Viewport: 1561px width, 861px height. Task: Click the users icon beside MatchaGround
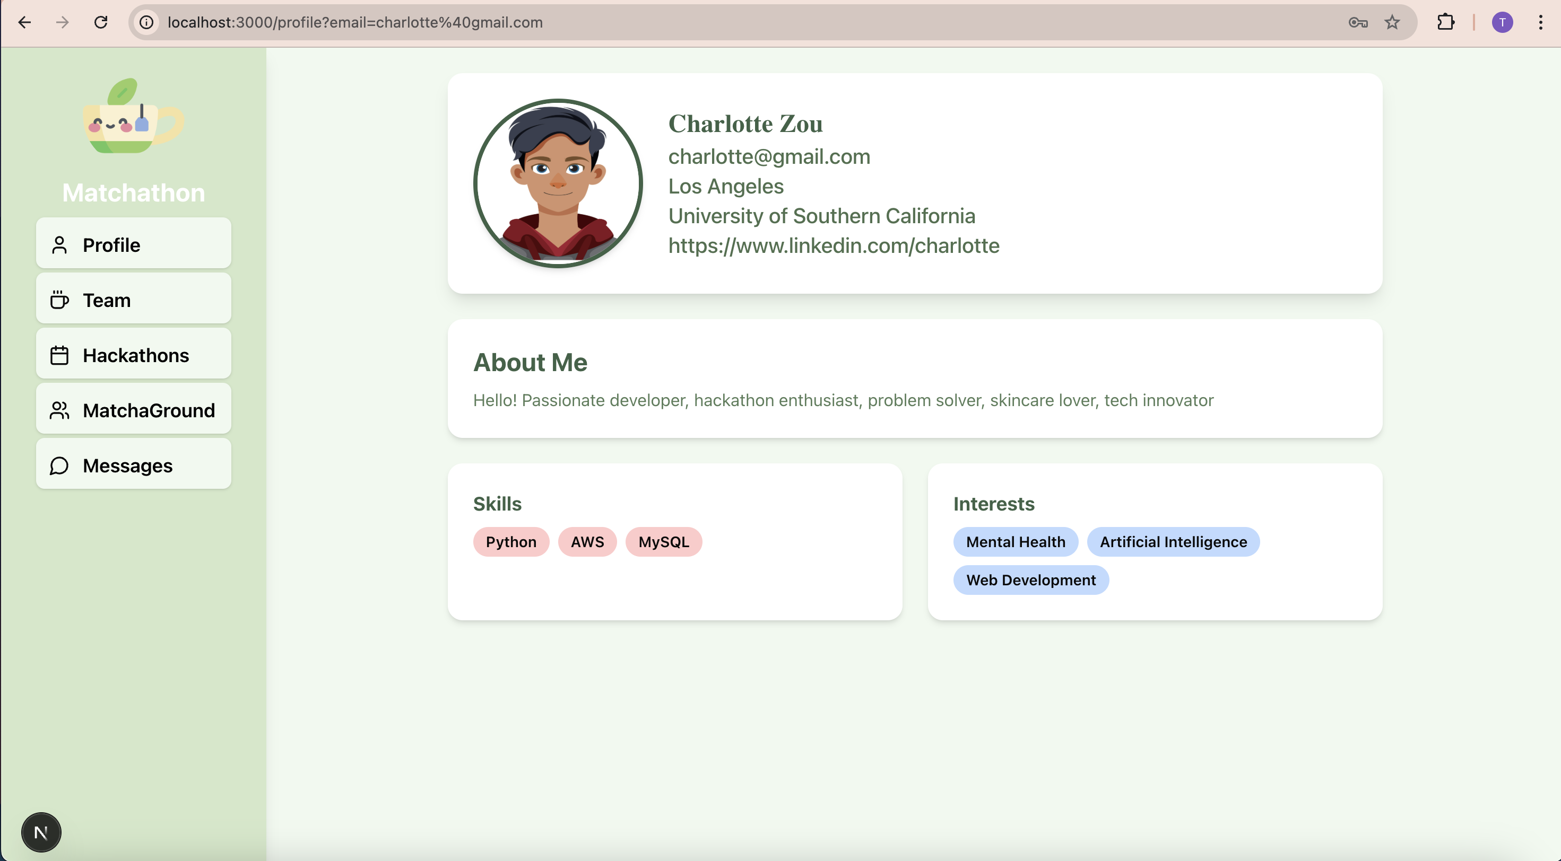tap(59, 410)
